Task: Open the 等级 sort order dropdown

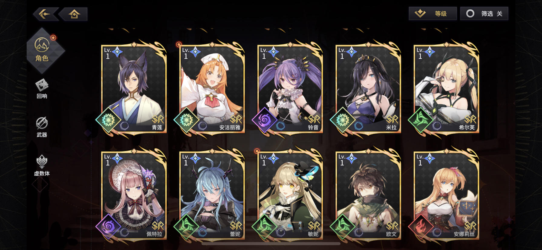Action: point(433,14)
